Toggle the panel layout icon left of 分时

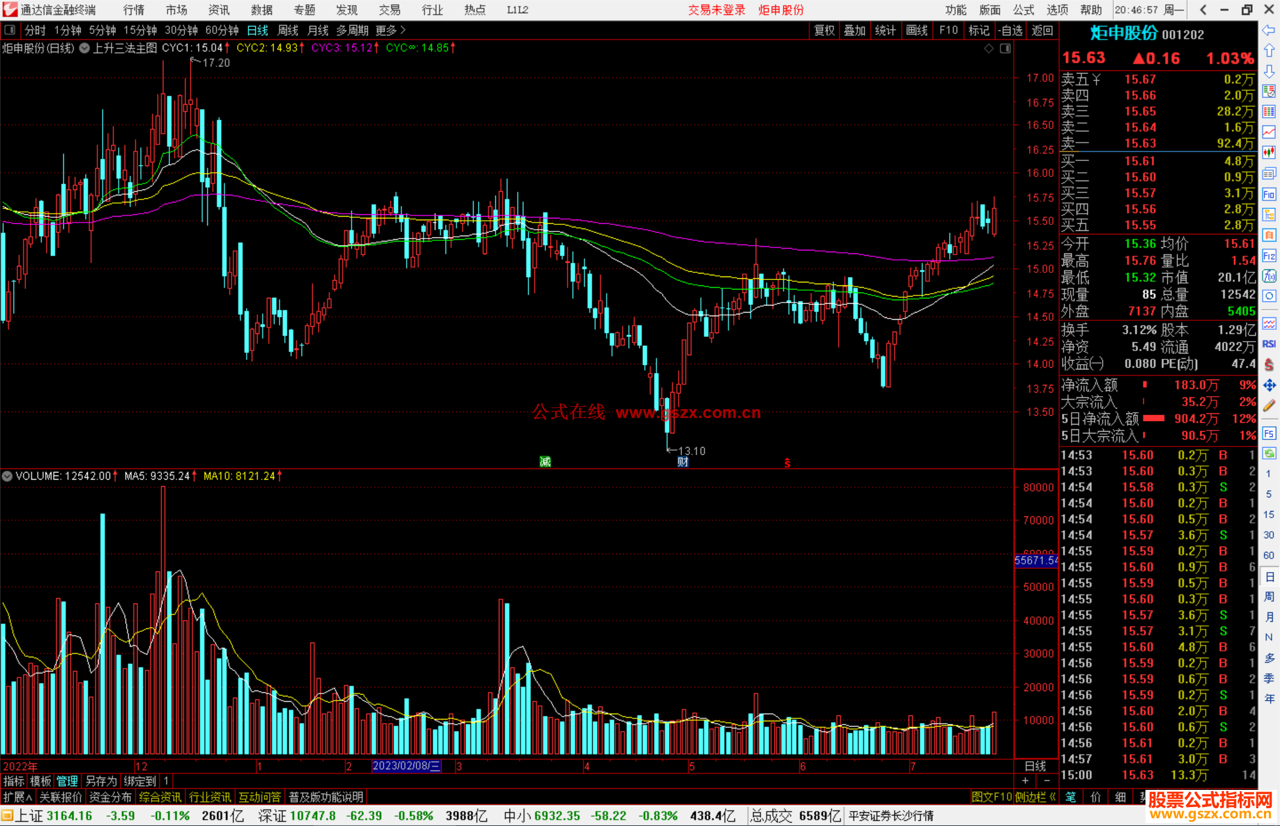coord(10,30)
